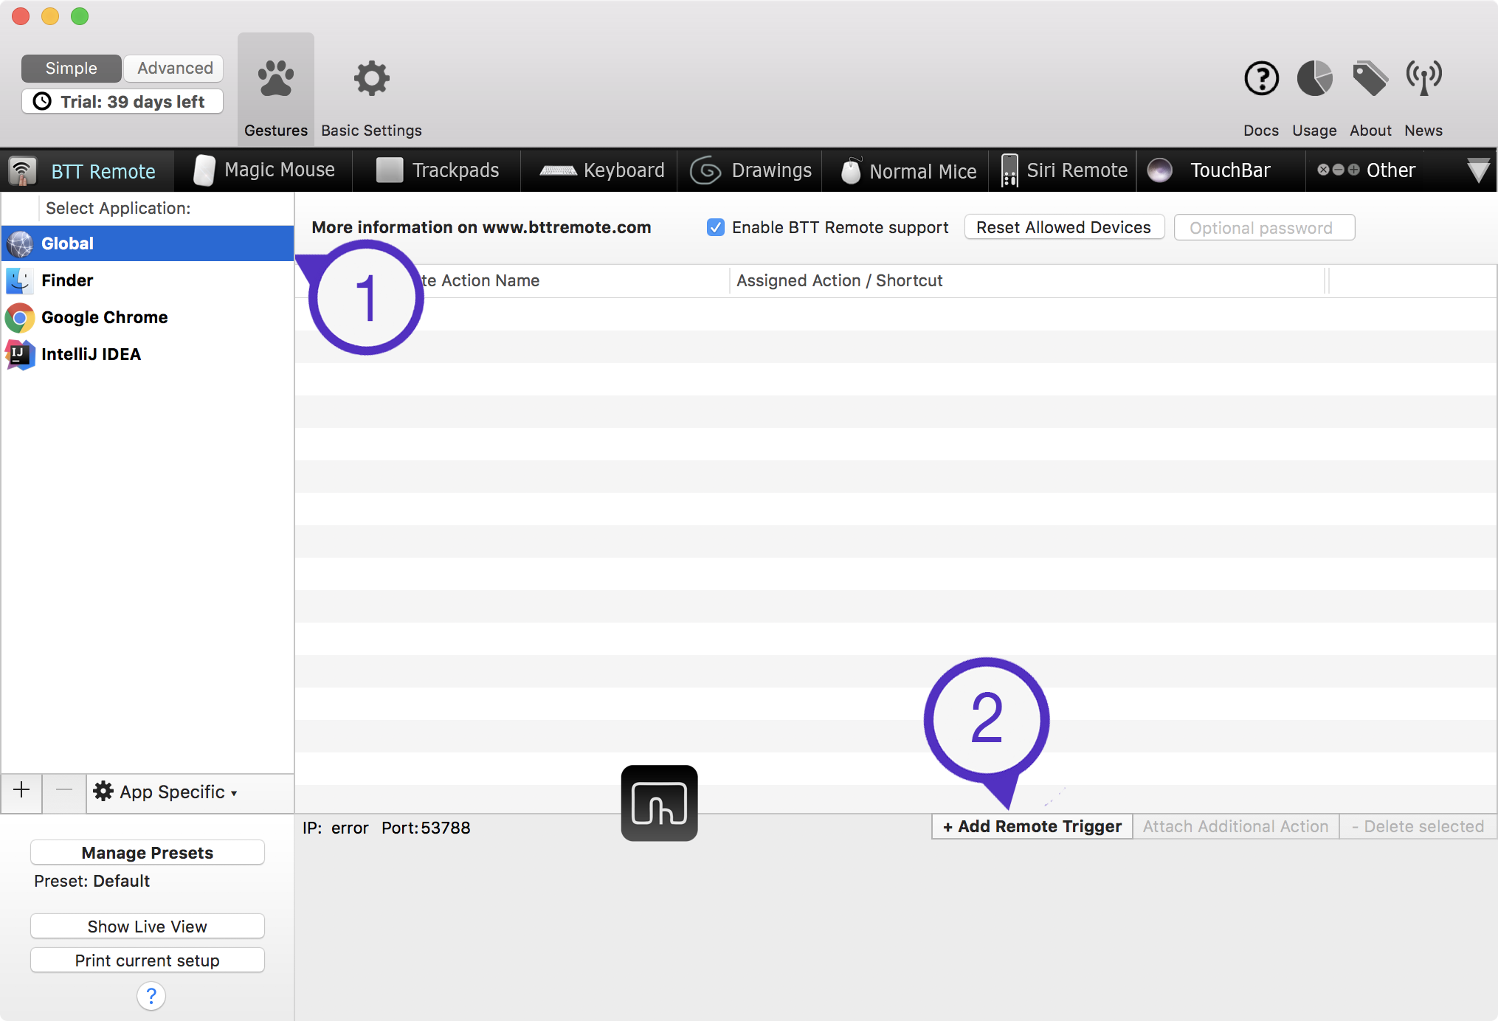The width and height of the screenshot is (1498, 1021).
Task: Select Google Chrome in application list
Action: click(148, 317)
